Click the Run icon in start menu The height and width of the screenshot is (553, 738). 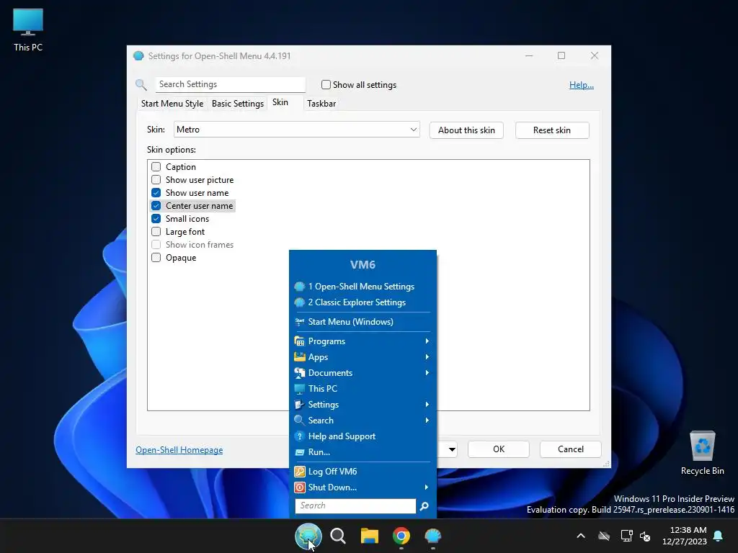coord(299,452)
